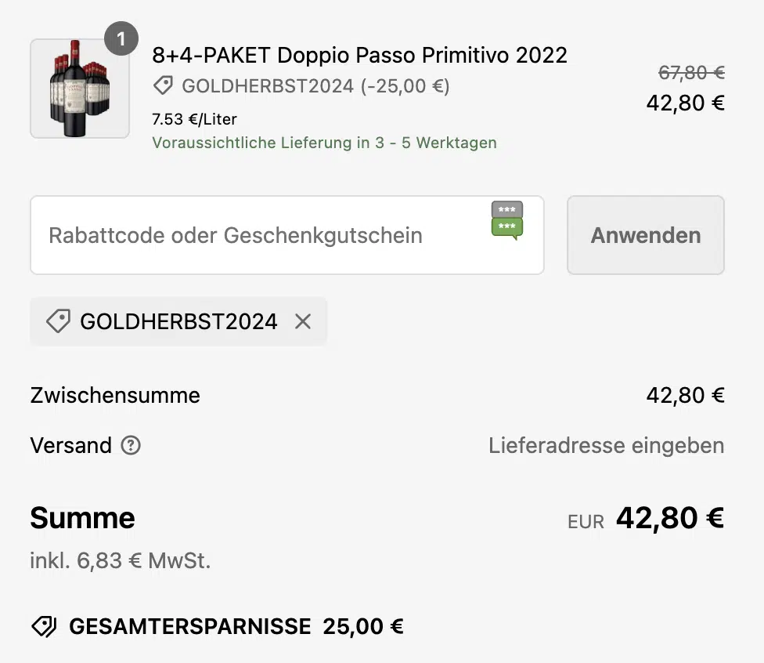Image resolution: width=764 pixels, height=663 pixels.
Task: Click the Zwischensumme amount 42,80 €
Action: (x=685, y=395)
